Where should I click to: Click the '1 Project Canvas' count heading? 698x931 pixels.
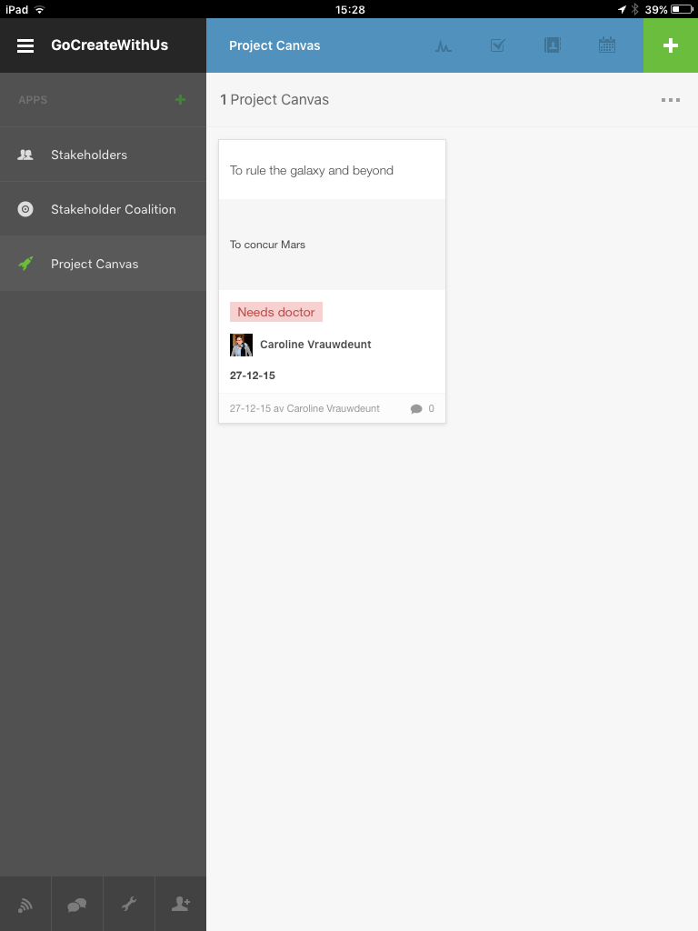coord(274,100)
